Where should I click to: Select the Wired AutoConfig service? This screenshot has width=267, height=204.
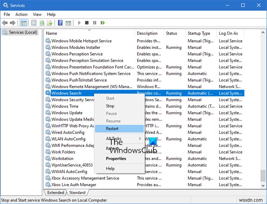68,132
